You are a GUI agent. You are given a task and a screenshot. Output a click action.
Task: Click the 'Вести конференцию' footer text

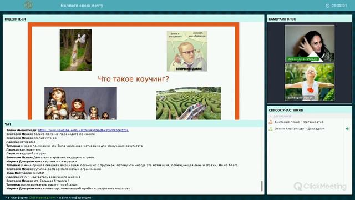pos(75,198)
